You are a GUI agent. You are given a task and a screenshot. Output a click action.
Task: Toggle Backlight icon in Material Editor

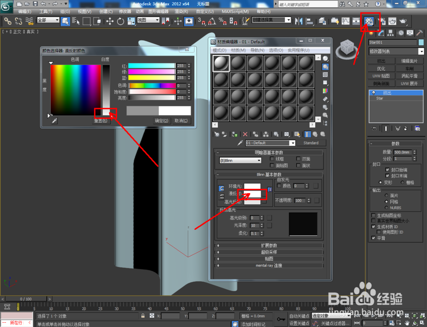click(x=325, y=67)
